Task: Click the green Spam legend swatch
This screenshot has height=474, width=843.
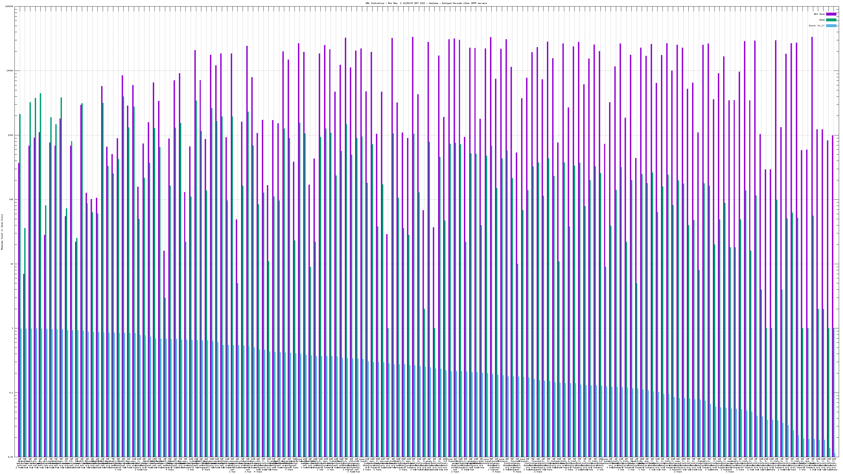Action: pos(831,20)
